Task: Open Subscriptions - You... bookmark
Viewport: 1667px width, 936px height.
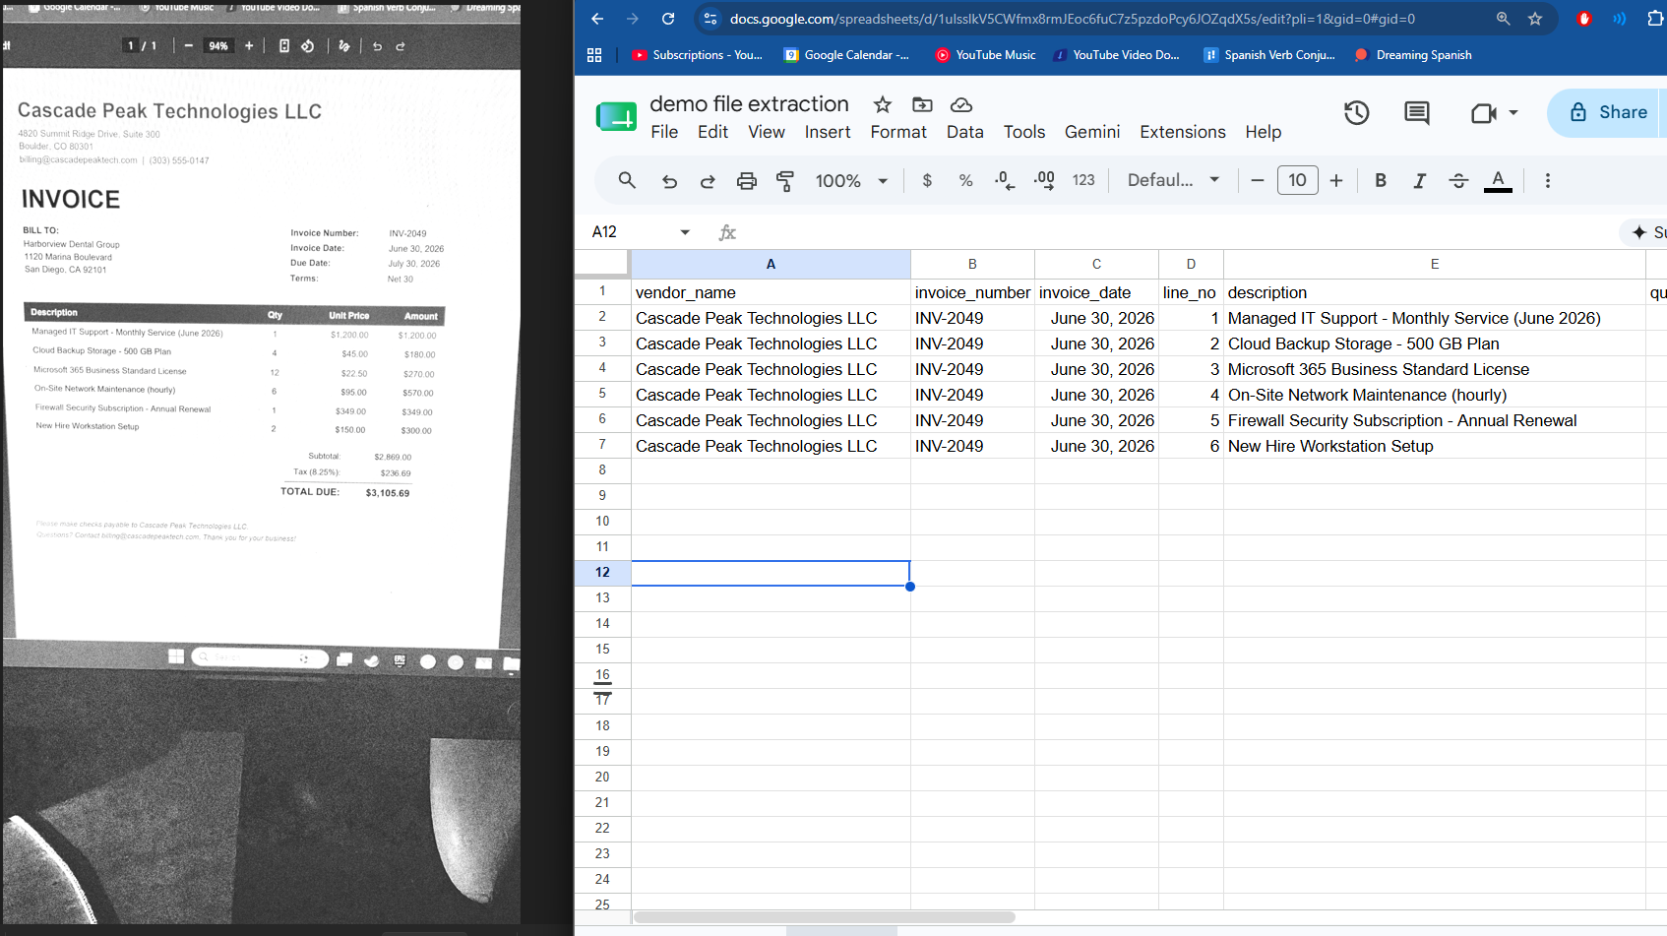Action: pos(698,55)
